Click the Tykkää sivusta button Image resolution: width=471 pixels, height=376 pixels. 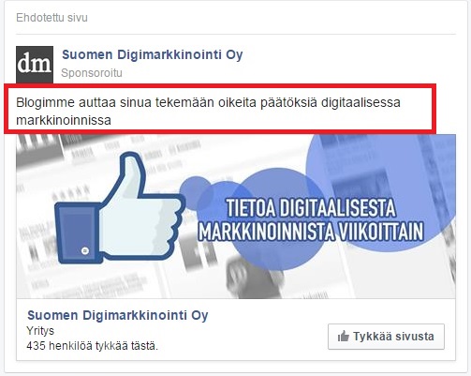(386, 337)
